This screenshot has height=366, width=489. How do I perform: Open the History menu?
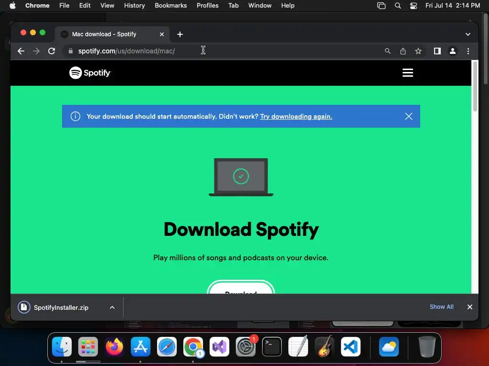point(134,6)
